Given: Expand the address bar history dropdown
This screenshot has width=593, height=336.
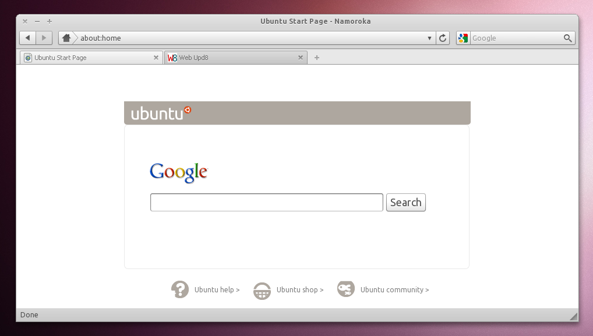Looking at the screenshot, I should [x=430, y=38].
